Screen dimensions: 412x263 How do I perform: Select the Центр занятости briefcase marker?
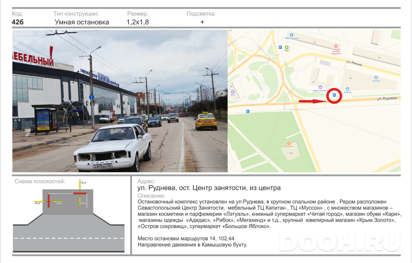(x=320, y=87)
